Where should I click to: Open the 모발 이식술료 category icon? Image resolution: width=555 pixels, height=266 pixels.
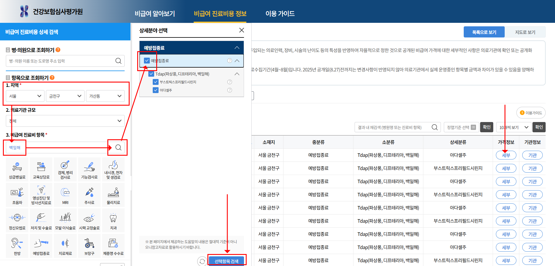[x=65, y=220]
